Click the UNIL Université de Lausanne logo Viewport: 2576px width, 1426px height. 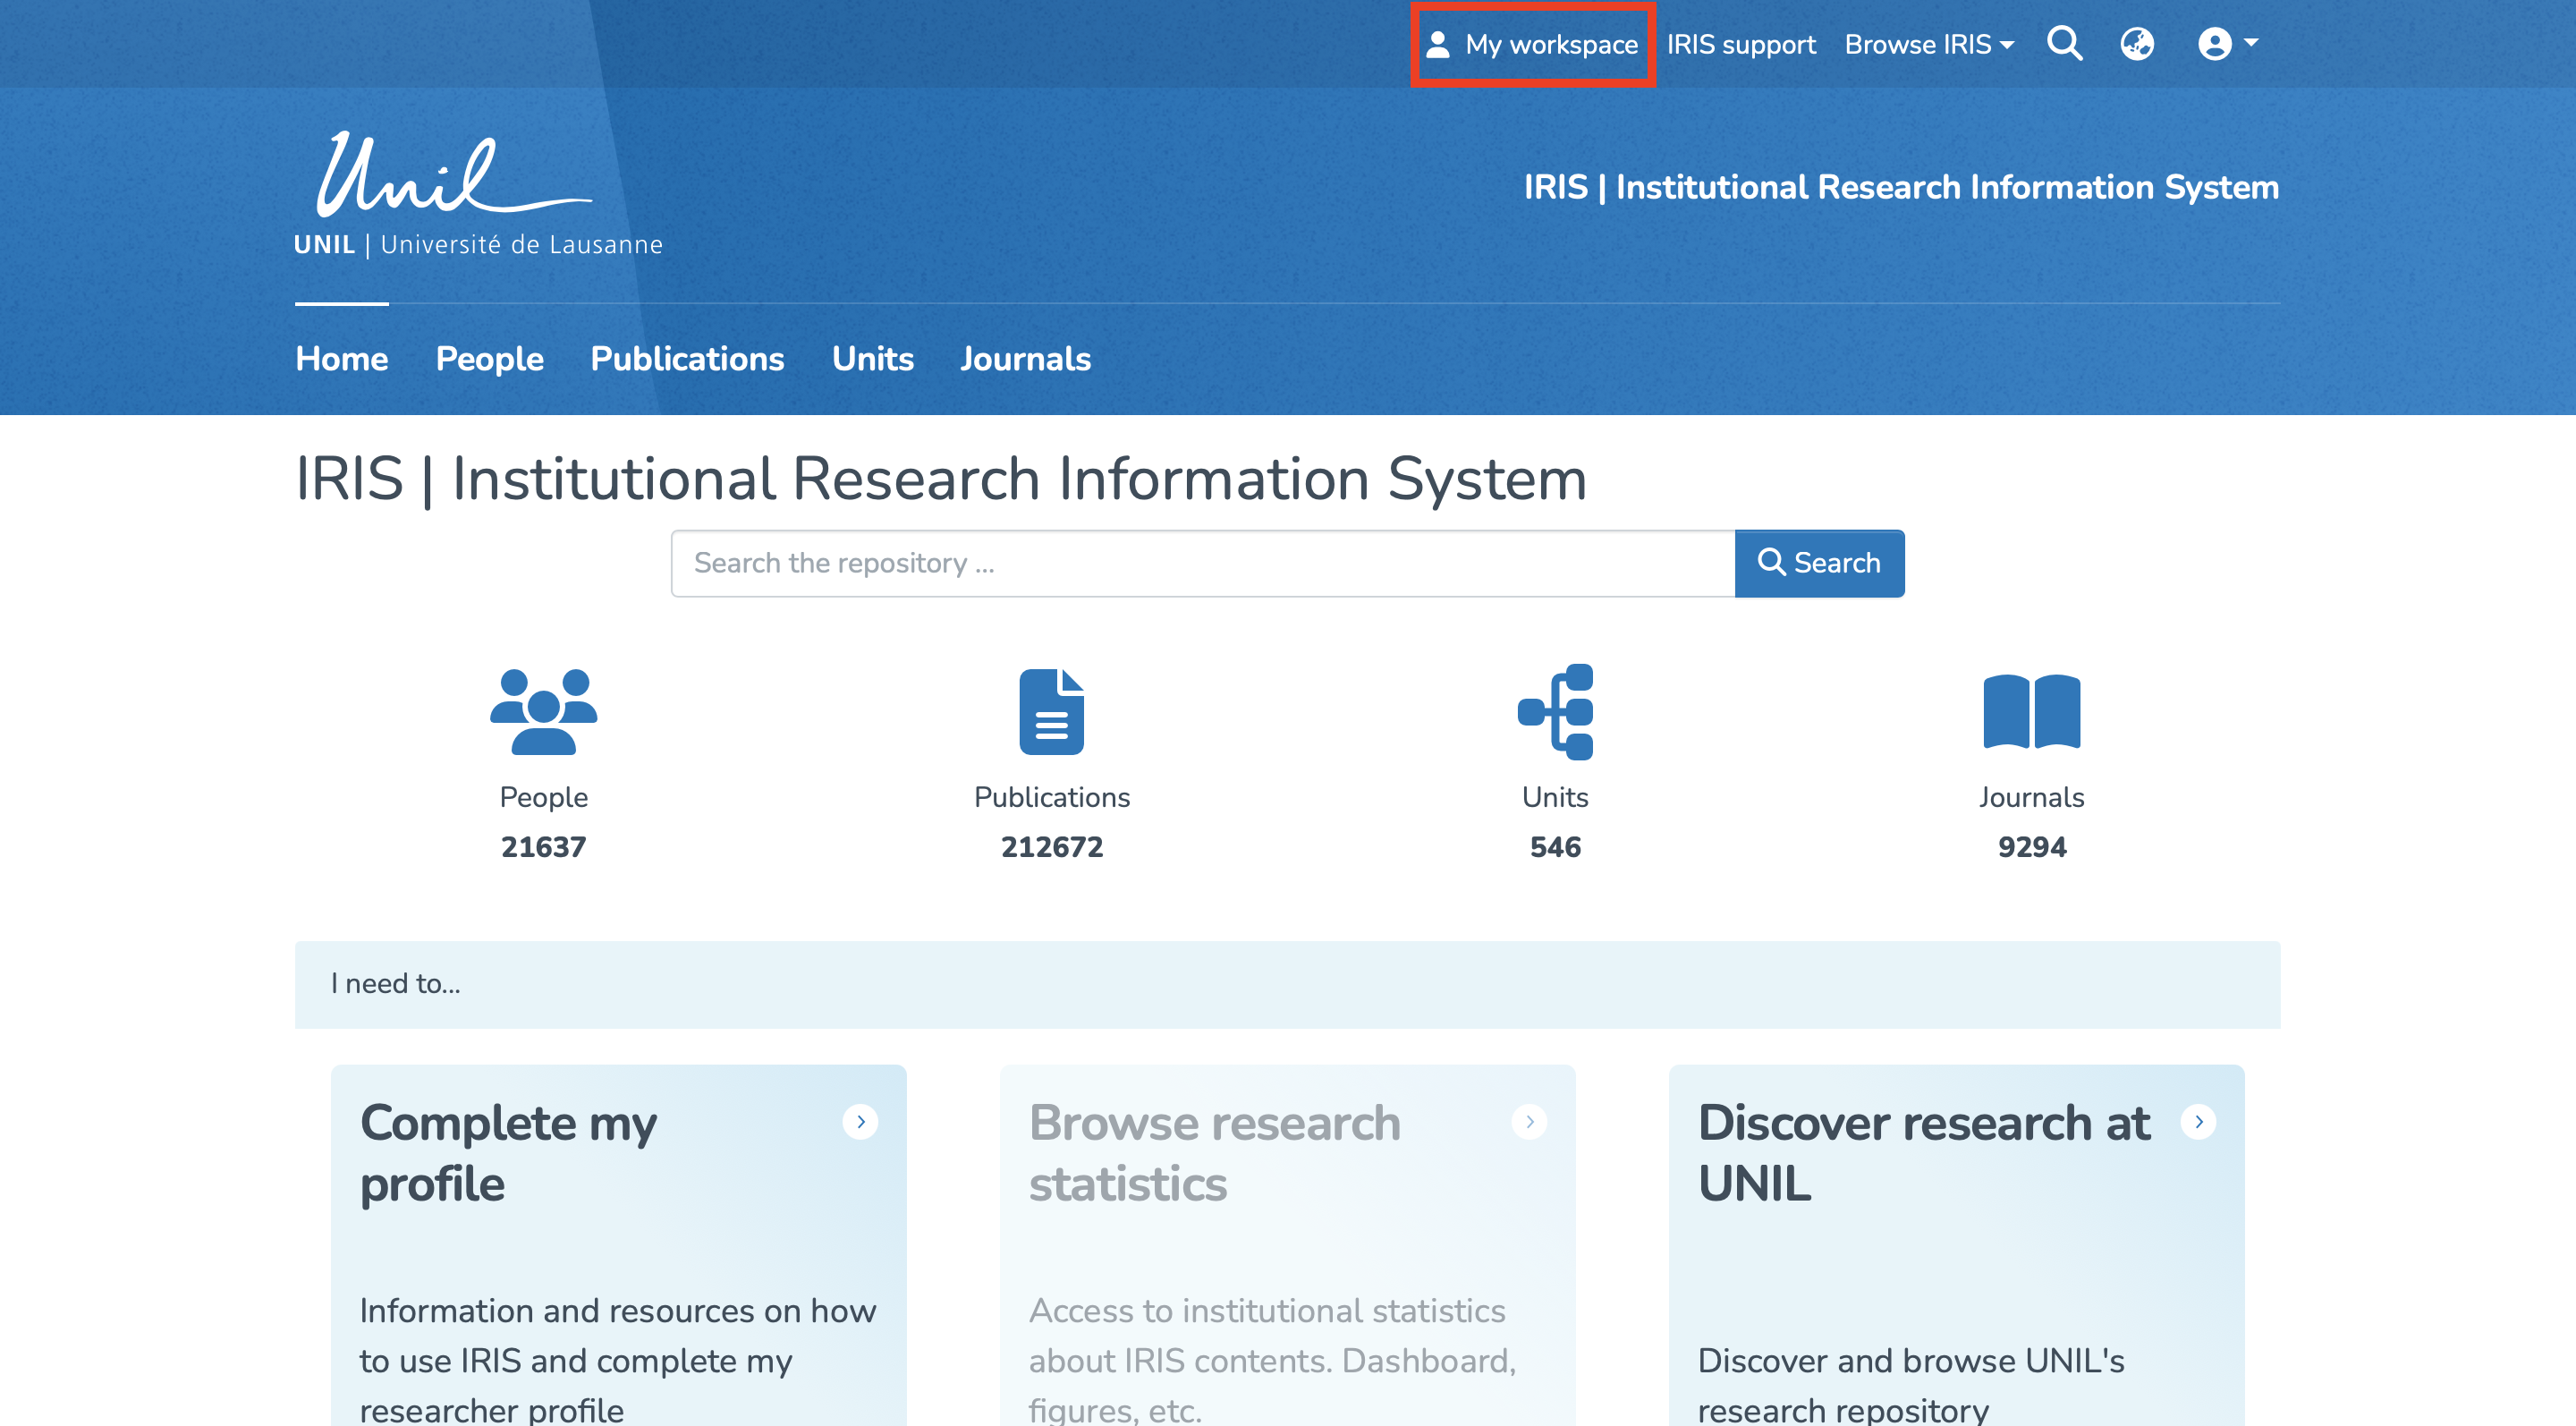[x=477, y=196]
